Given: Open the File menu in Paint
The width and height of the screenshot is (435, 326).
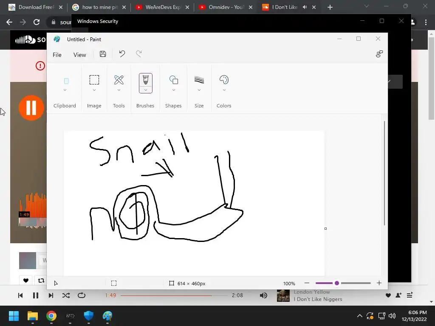Looking at the screenshot, I should 57,55.
